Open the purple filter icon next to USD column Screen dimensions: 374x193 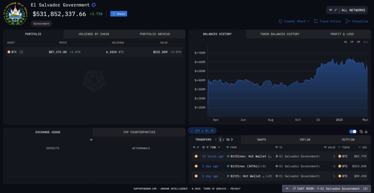(x=359, y=147)
